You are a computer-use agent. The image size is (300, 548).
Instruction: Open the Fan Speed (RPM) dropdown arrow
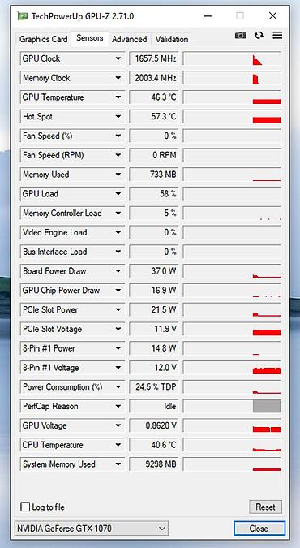click(x=118, y=155)
